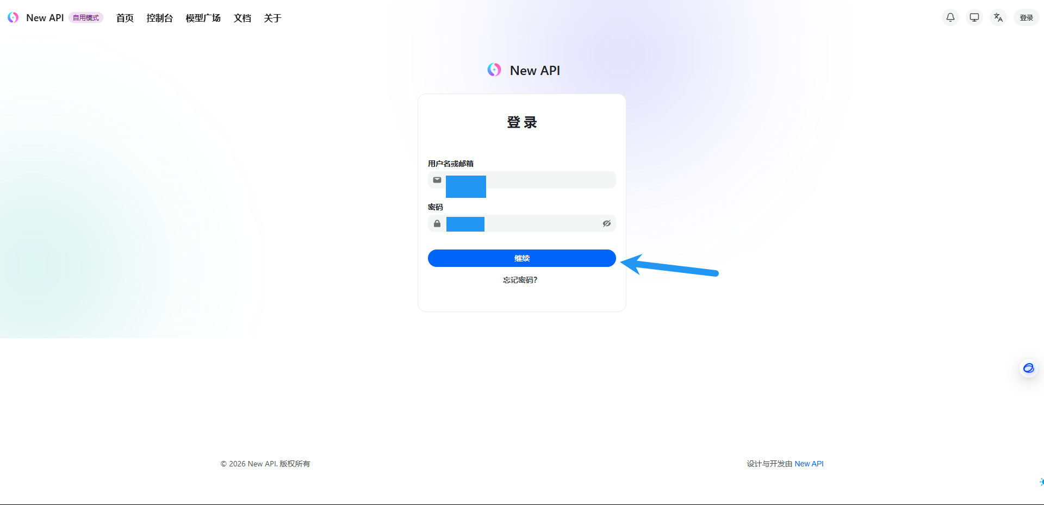
Task: Click the lock icon in password field
Action: tap(437, 223)
